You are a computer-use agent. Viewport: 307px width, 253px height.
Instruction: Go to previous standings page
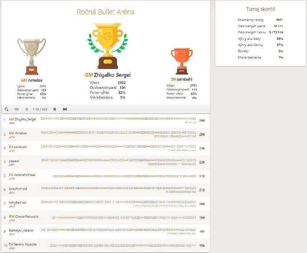pos(27,109)
